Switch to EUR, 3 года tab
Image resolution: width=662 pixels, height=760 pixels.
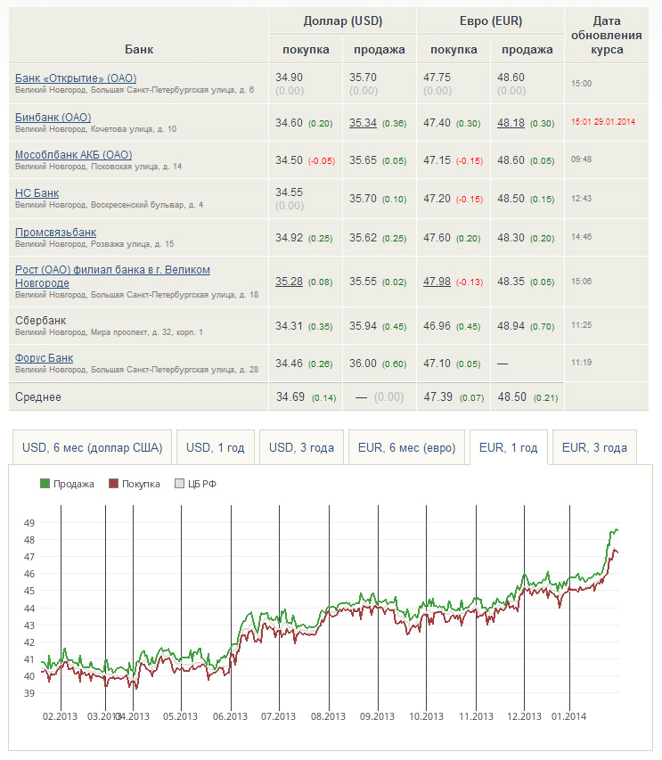pyautogui.click(x=594, y=447)
